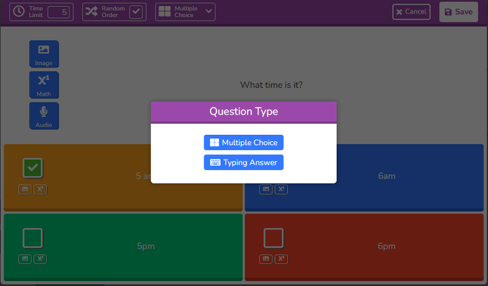Add Audio to the question

pyautogui.click(x=44, y=116)
